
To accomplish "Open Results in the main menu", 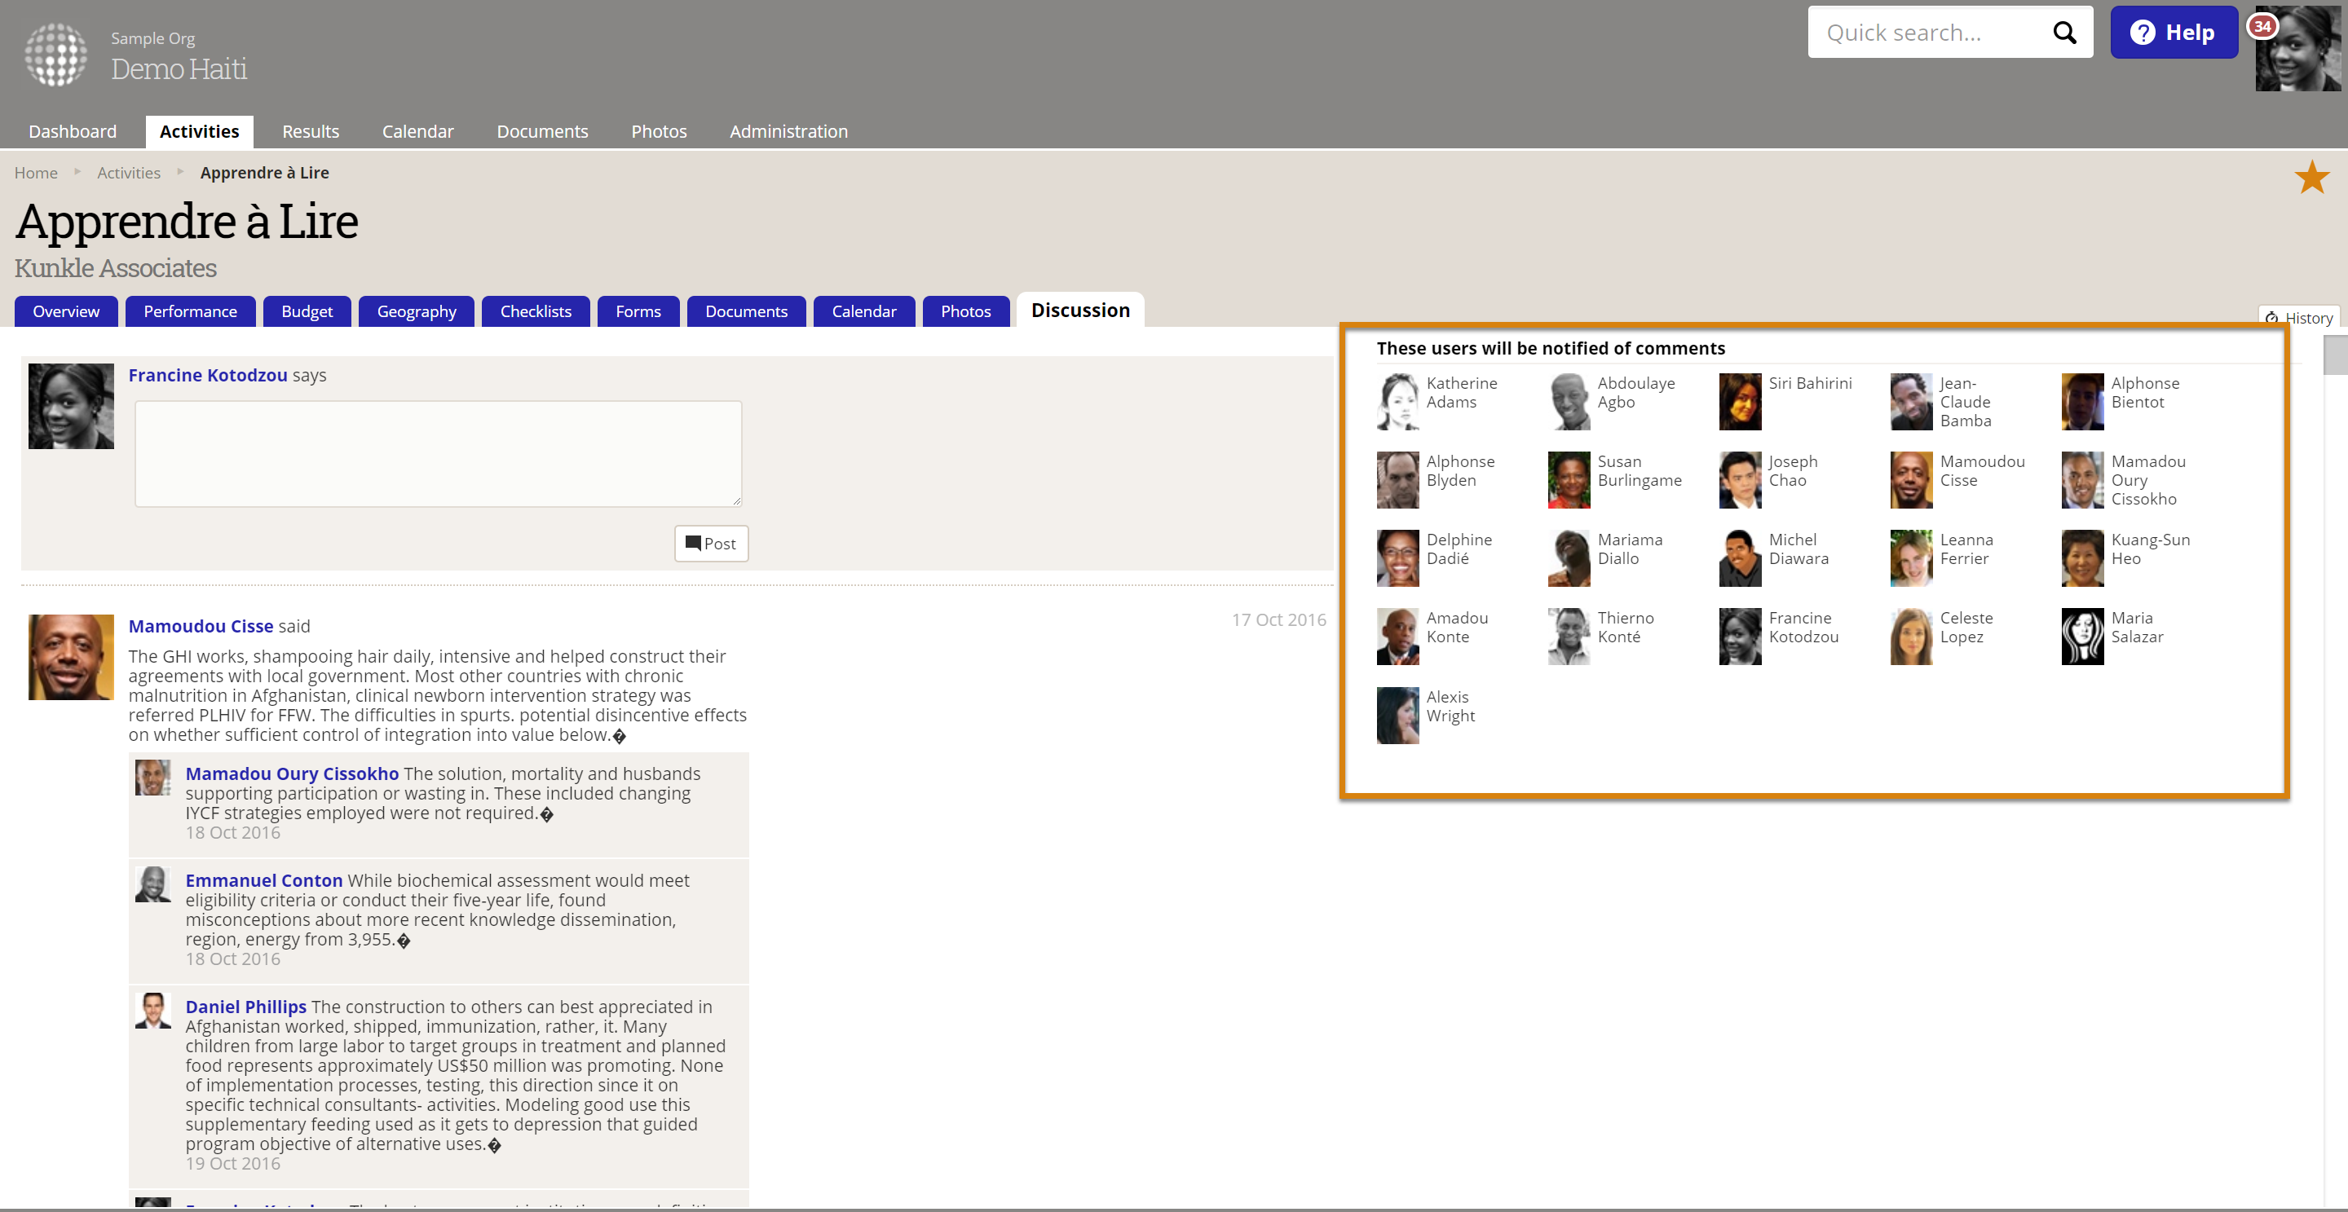I will pyautogui.click(x=310, y=131).
